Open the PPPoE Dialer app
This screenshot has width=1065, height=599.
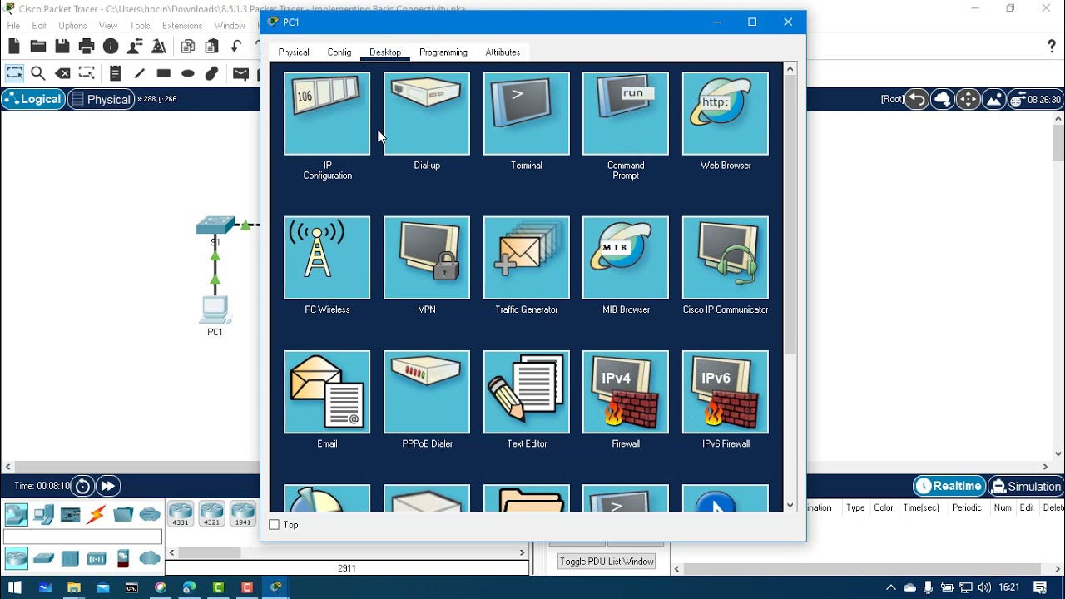[x=427, y=392]
